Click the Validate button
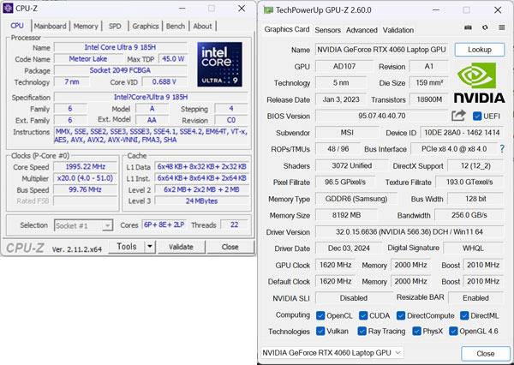The width and height of the screenshot is (514, 365). pyautogui.click(x=182, y=247)
